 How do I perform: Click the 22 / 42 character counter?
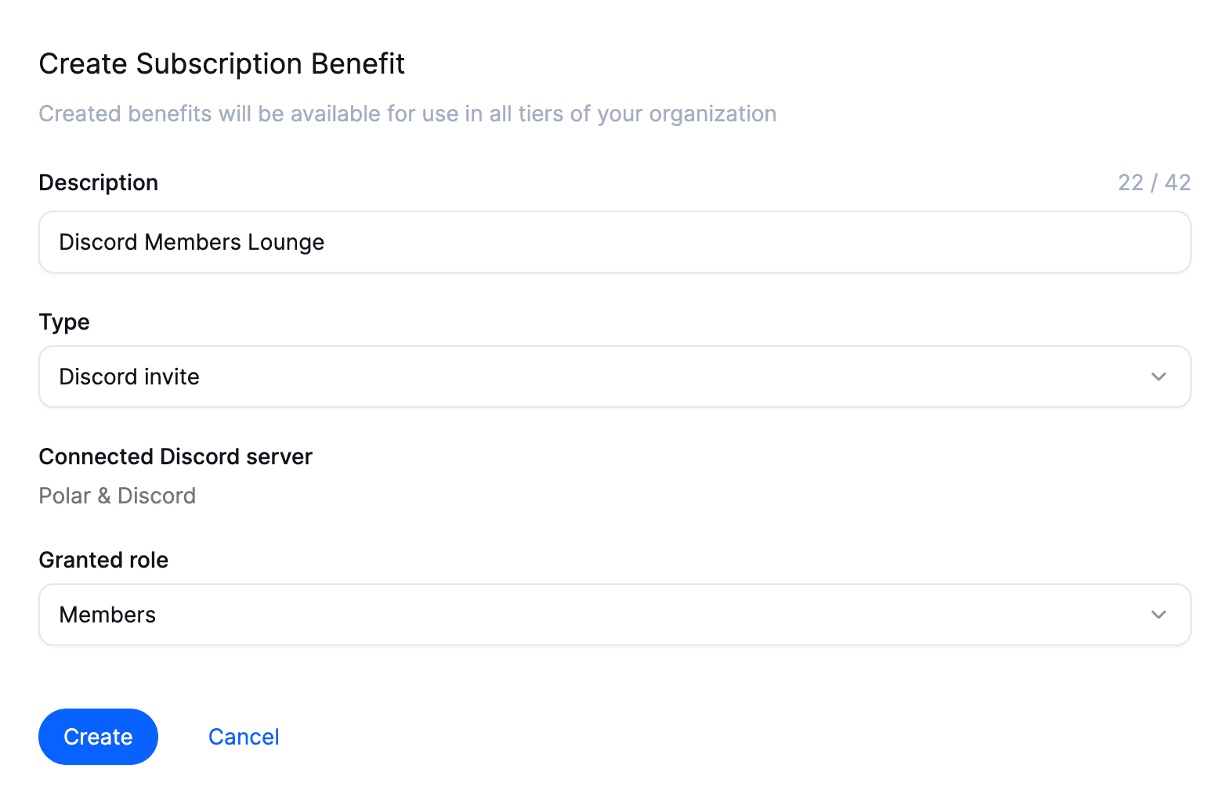point(1153,182)
